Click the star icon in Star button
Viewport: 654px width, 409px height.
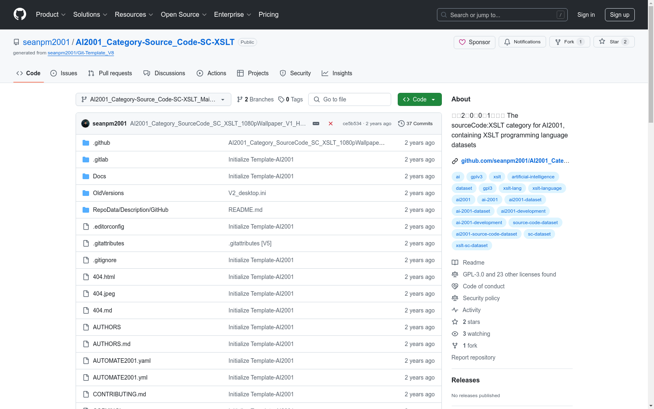click(x=602, y=41)
